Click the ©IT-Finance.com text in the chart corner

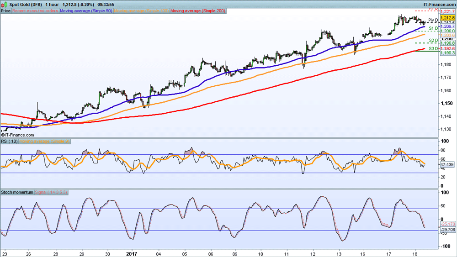[17, 135]
